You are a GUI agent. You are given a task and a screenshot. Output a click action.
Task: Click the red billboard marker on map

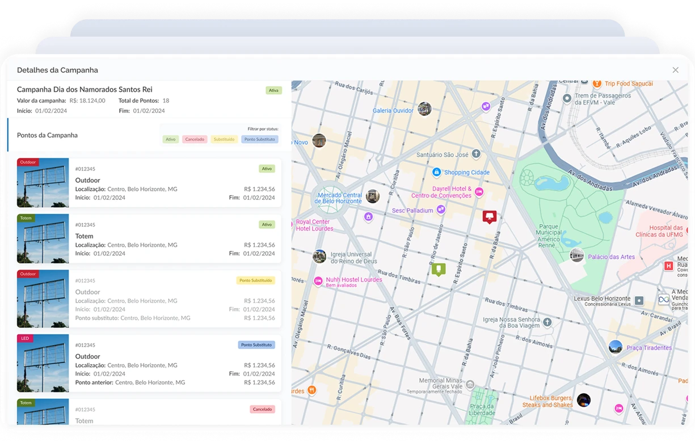(490, 217)
